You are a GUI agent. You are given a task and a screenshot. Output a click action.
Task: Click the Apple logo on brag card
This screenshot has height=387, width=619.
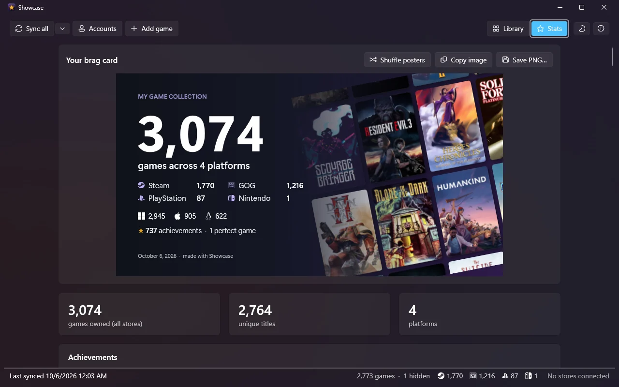pos(177,216)
